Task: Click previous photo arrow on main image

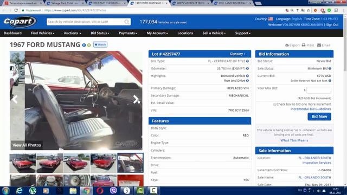Action: pyautogui.click(x=15, y=100)
